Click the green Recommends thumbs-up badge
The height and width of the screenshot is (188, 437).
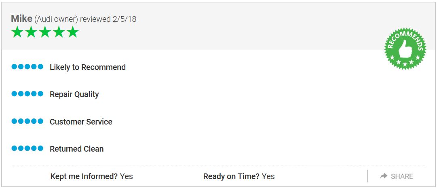[405, 49]
